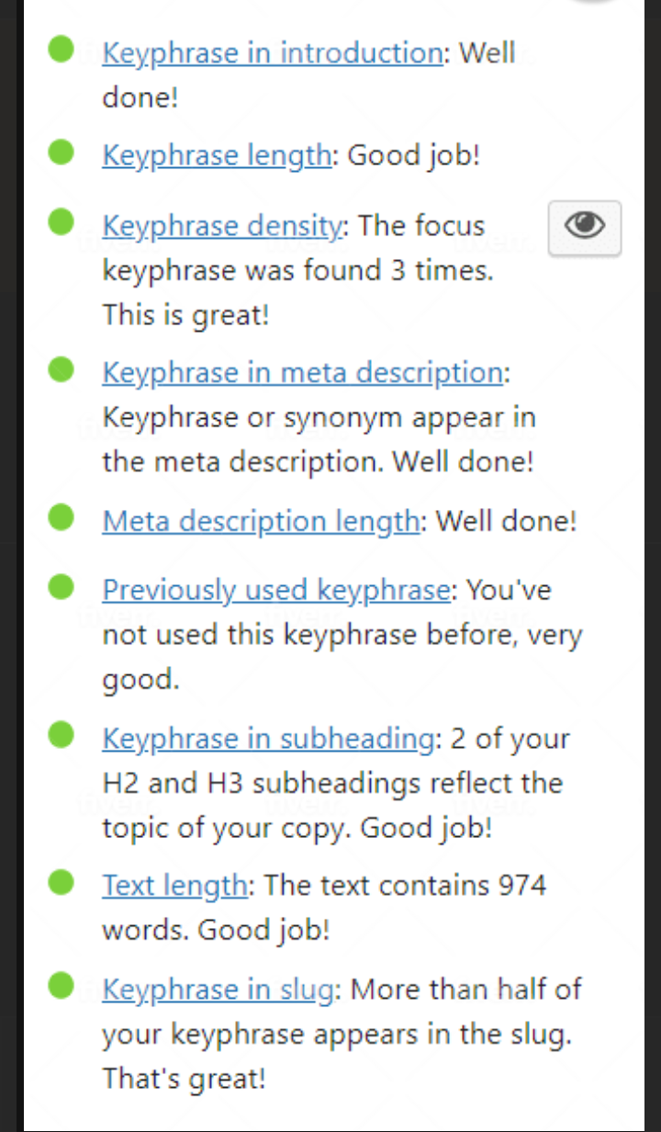This screenshot has height=1132, width=661.
Task: Follow the Keyphrase density link
Action: click(x=221, y=226)
